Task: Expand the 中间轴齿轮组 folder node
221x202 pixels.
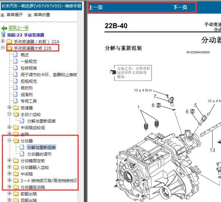Action: coord(9,127)
